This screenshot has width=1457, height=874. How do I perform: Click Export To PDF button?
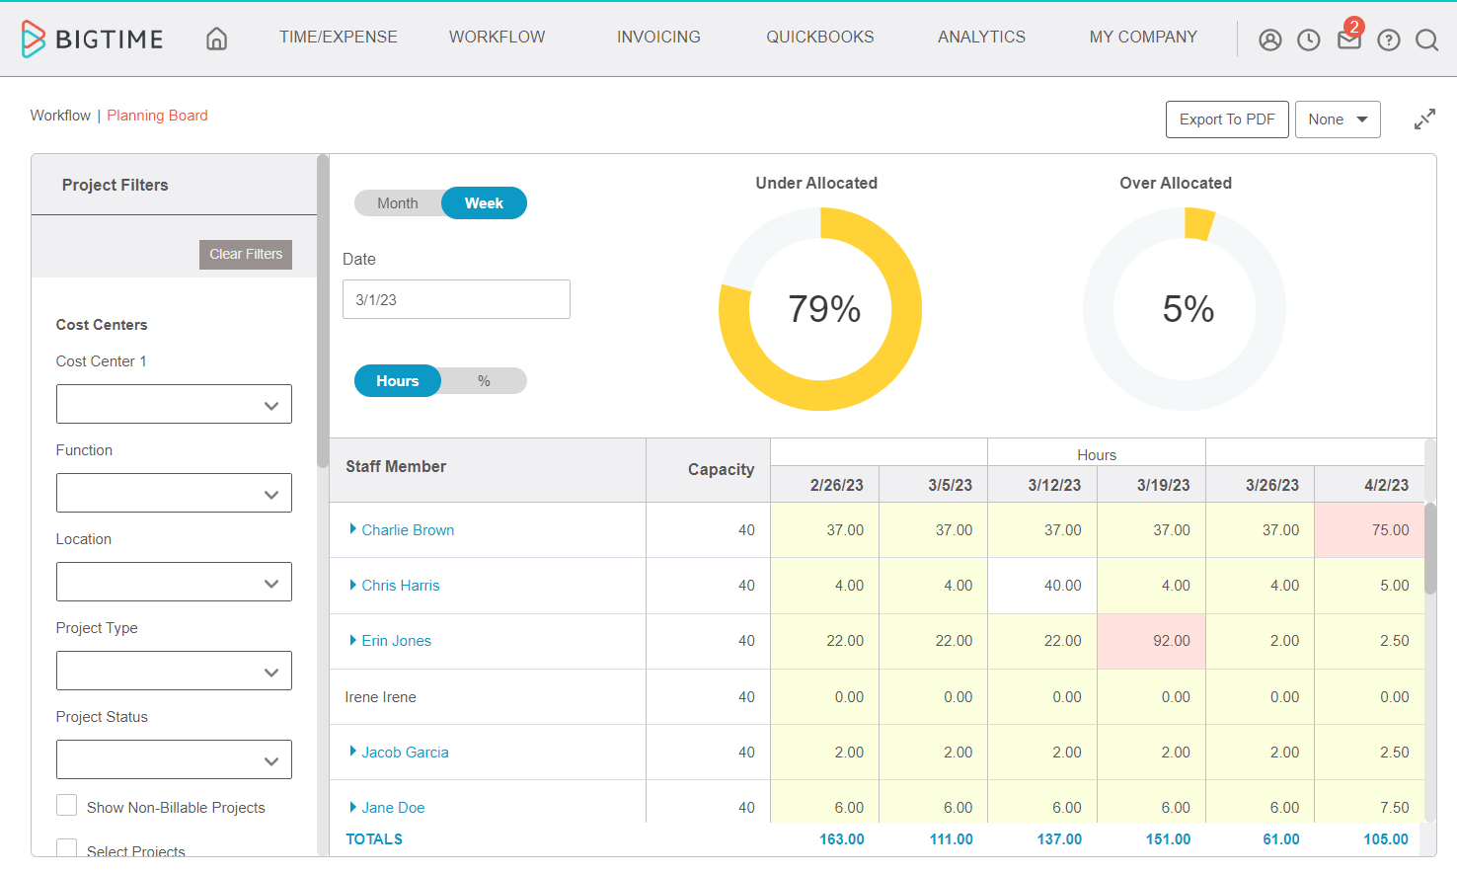pyautogui.click(x=1226, y=119)
